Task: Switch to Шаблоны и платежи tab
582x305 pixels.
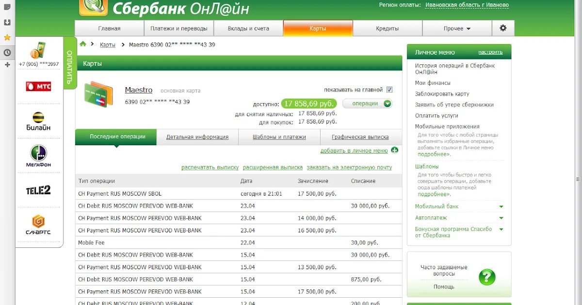Action: point(279,137)
